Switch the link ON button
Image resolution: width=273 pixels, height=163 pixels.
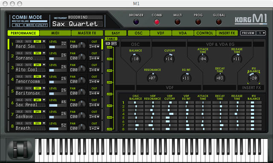[x=108, y=43]
